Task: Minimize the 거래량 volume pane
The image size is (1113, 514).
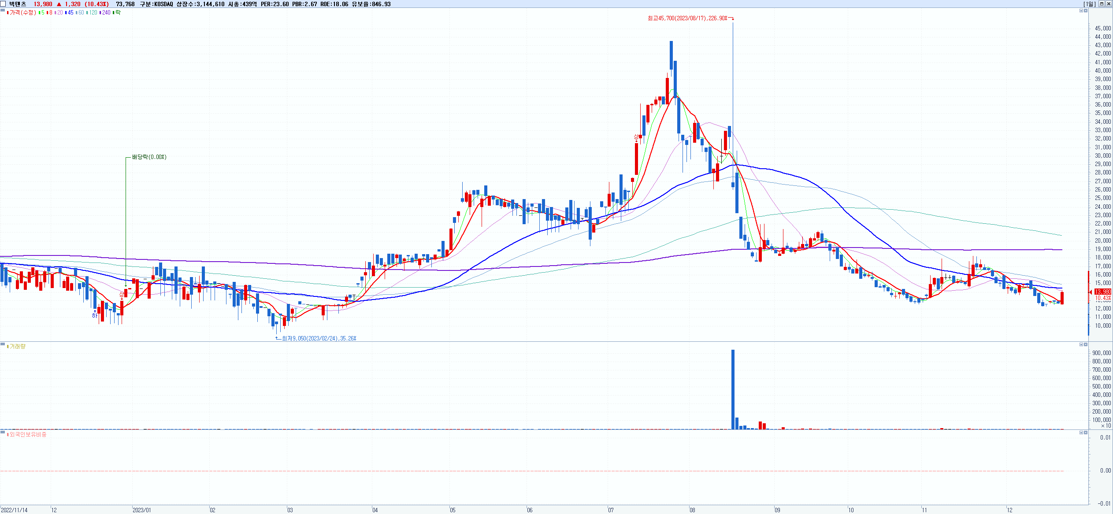Action: [x=1080, y=344]
